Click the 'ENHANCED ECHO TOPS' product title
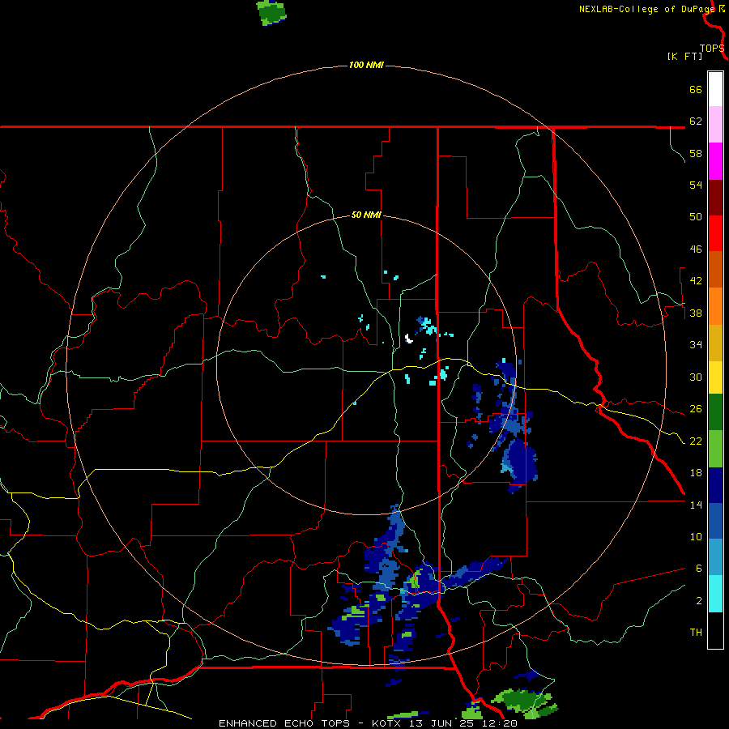This screenshot has width=729, height=729. tap(291, 723)
